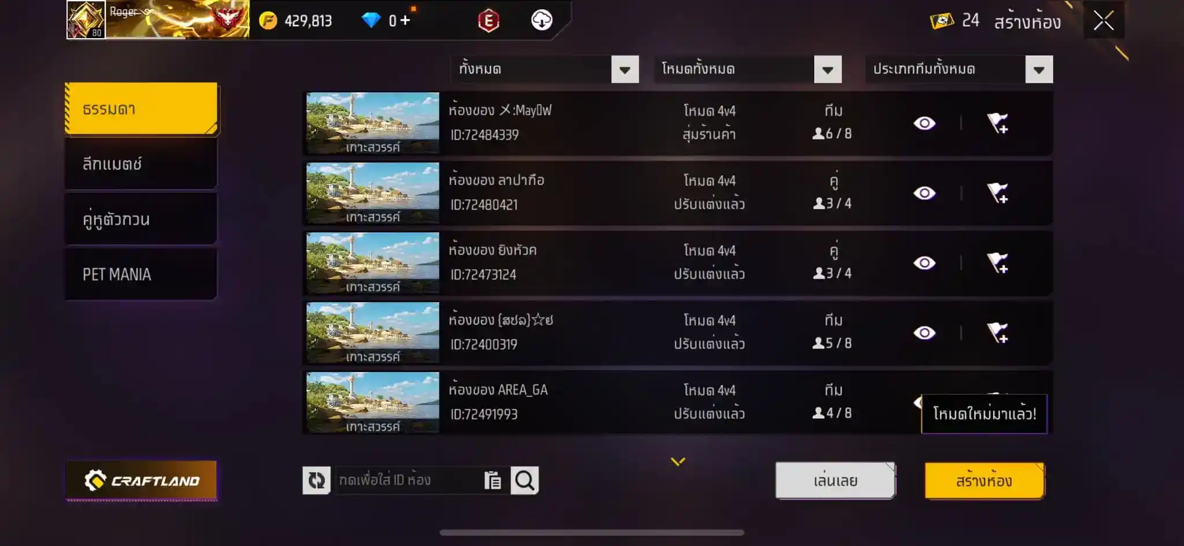This screenshot has height=546, width=1184.
Task: Join room ID:72484339 with the flag icon
Action: [997, 123]
